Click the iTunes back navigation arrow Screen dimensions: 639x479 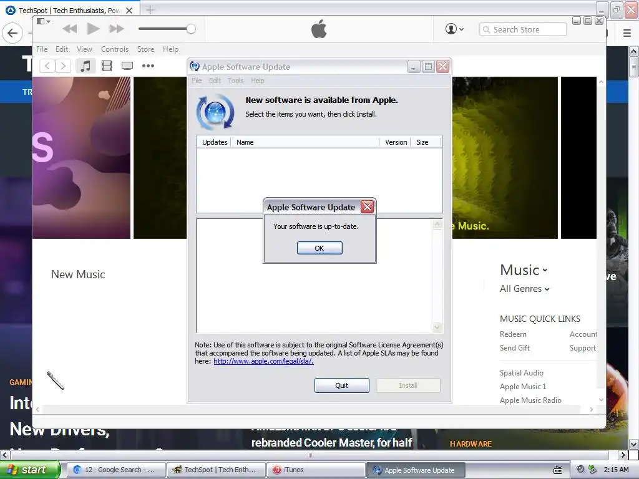47,65
